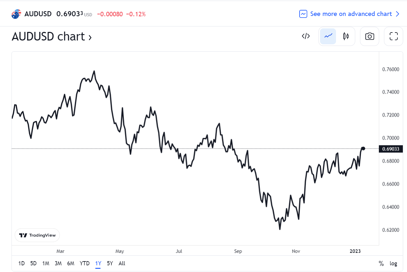Expand the AUDUSD chart heading arrow
Viewport: 407px width, 272px height.
click(90, 37)
